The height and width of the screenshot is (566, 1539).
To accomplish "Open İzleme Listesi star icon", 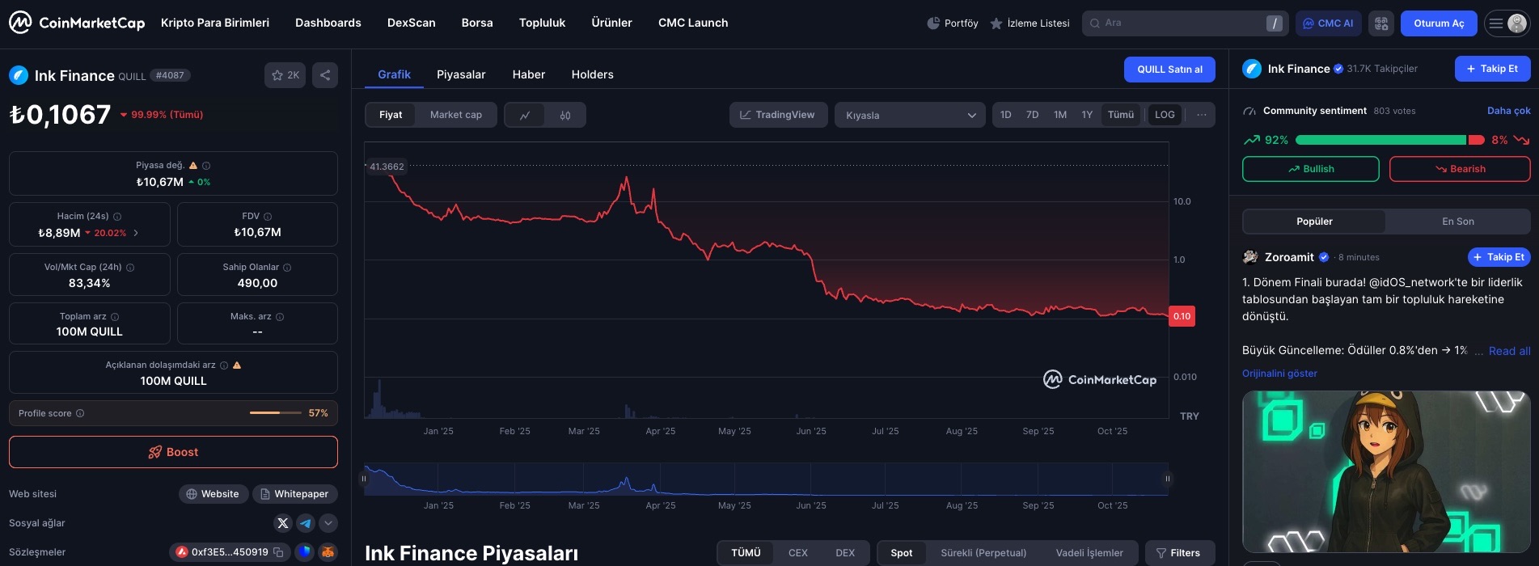I will [996, 23].
